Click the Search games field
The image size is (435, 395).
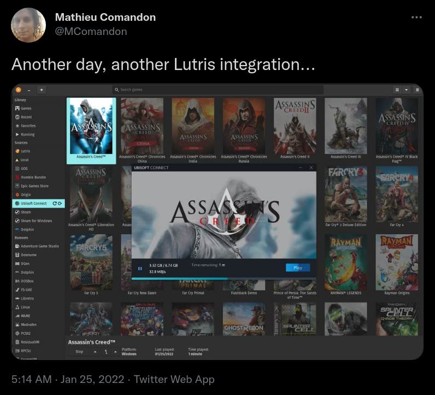pos(218,90)
